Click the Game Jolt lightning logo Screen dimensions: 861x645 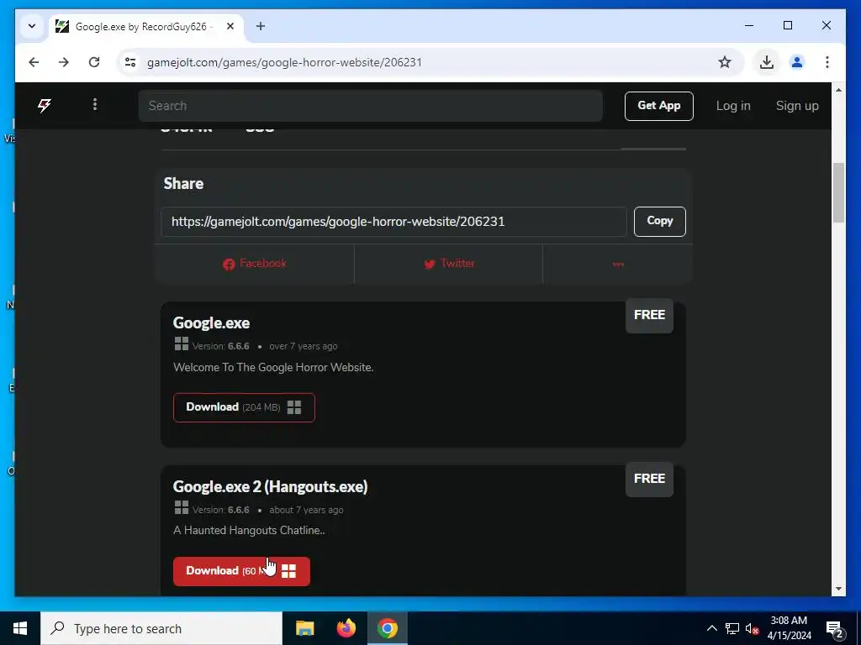pyautogui.click(x=45, y=105)
